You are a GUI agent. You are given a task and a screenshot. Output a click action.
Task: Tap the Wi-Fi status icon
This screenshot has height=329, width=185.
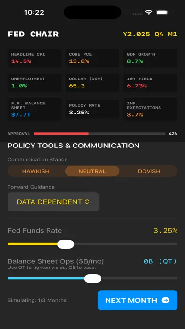click(149, 13)
